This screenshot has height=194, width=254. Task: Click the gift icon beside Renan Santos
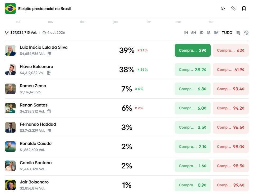pos(49,111)
